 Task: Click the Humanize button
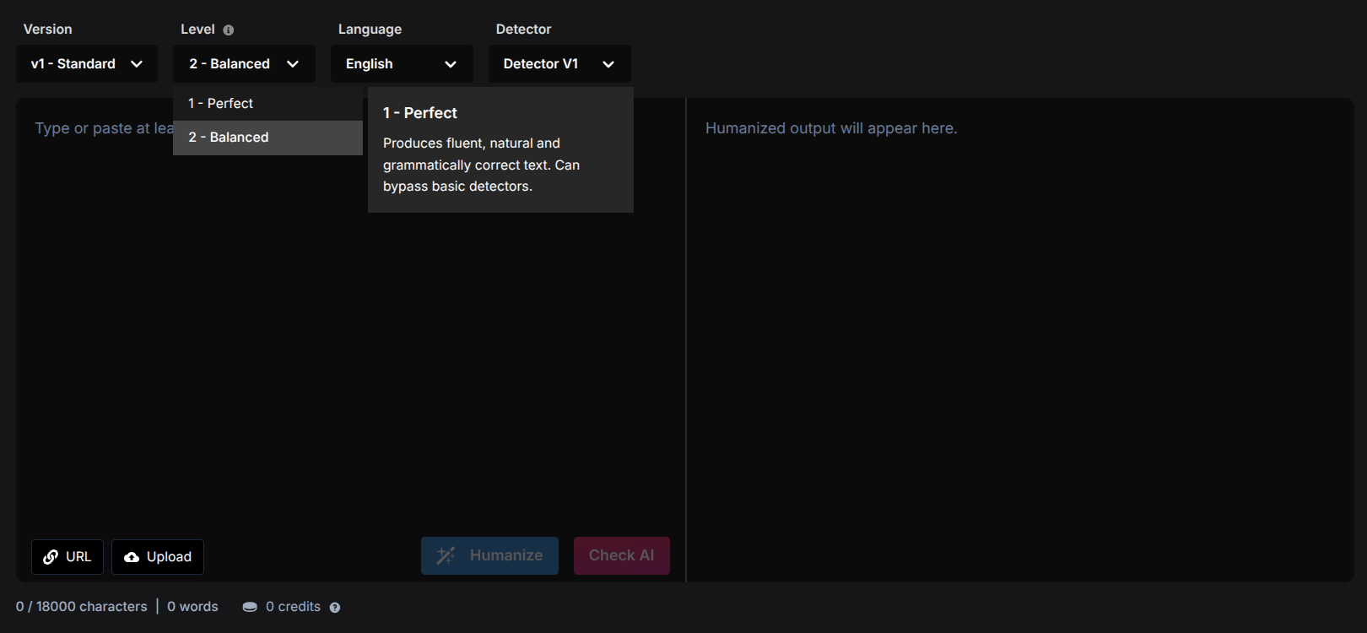pos(489,555)
